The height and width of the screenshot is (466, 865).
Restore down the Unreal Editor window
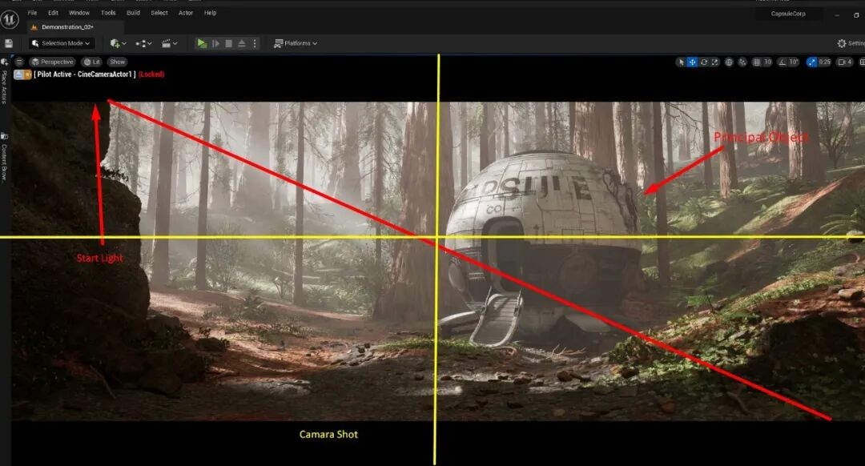[856, 15]
